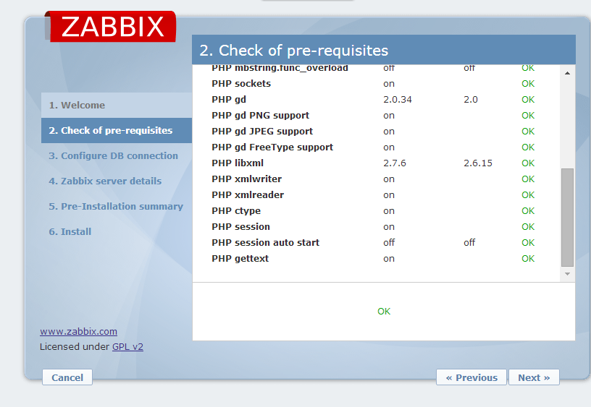Go to 3. Configure DB connection

click(114, 155)
